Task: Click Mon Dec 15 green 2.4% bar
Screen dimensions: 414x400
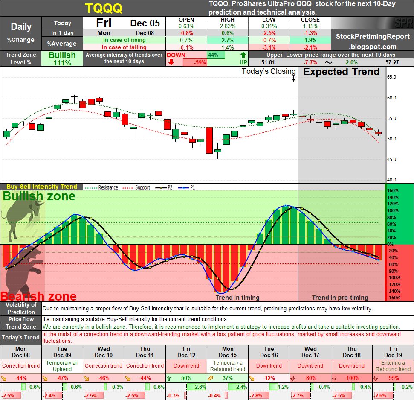Action: (237, 387)
